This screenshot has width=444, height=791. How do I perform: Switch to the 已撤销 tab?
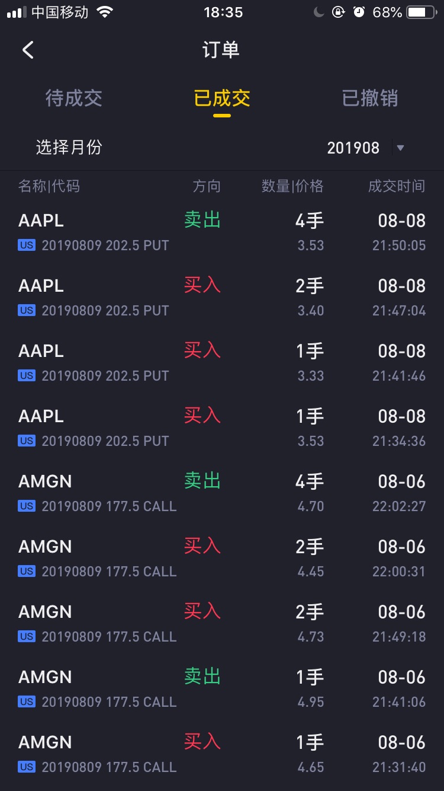tap(370, 98)
